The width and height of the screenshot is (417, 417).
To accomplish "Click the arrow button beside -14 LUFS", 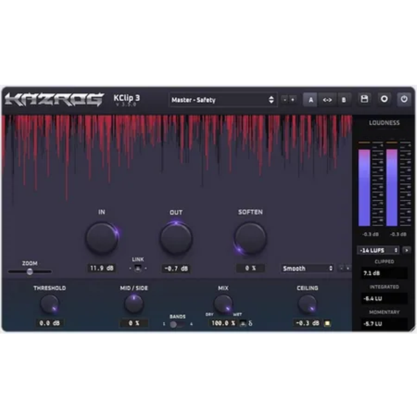I will 407,250.
